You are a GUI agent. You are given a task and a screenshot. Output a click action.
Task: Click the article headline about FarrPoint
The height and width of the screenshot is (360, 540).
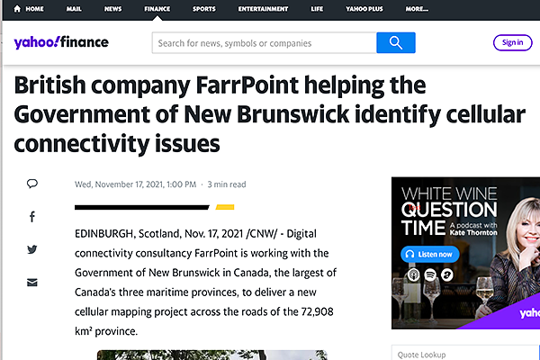(270, 114)
